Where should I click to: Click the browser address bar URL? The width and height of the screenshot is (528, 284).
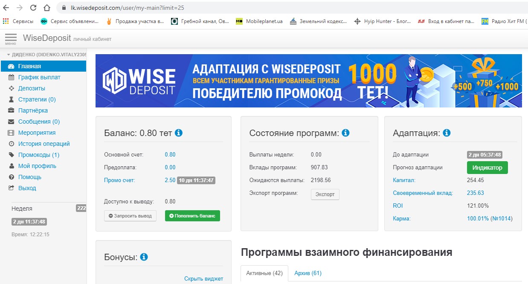127,8
